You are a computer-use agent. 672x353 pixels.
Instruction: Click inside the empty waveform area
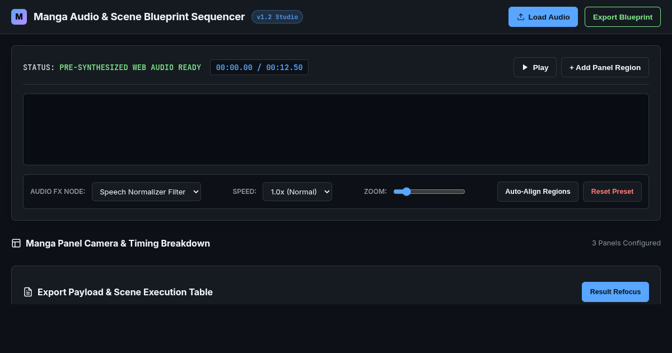point(336,129)
